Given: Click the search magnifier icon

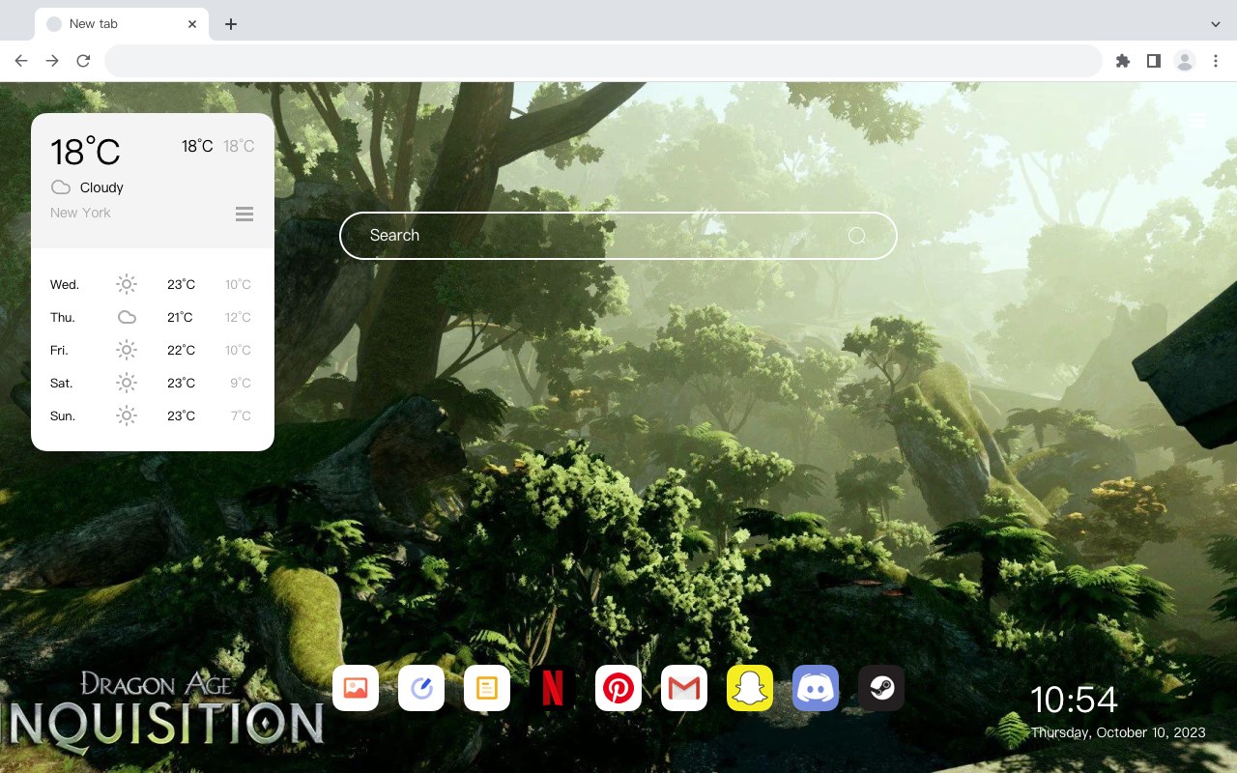Looking at the screenshot, I should (x=857, y=236).
